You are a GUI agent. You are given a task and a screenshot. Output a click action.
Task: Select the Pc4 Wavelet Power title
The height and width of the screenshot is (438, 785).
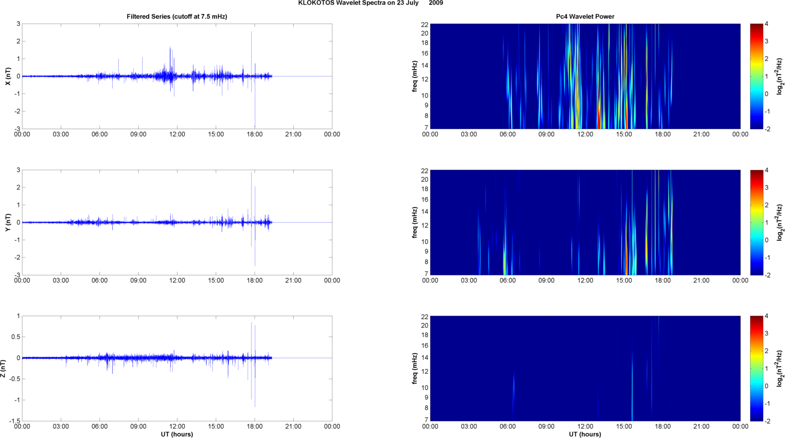coord(585,16)
